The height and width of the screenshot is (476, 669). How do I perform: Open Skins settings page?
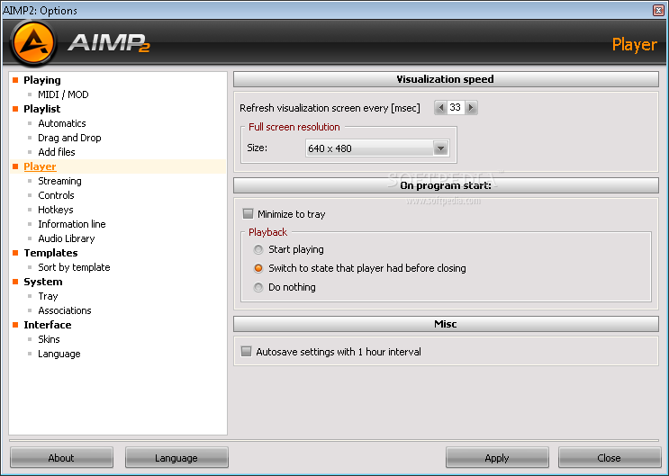(49, 339)
